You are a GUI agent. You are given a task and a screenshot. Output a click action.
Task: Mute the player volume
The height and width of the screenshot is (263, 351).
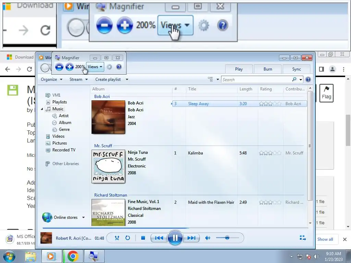(x=208, y=238)
